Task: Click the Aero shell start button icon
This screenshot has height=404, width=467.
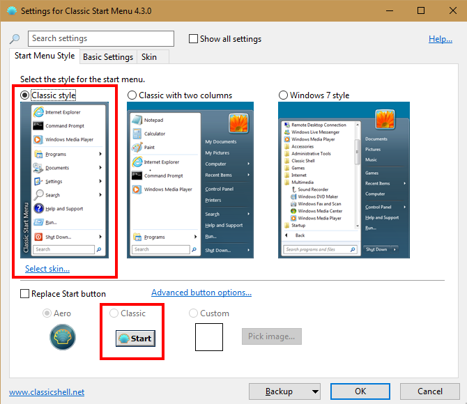Action: (x=63, y=338)
